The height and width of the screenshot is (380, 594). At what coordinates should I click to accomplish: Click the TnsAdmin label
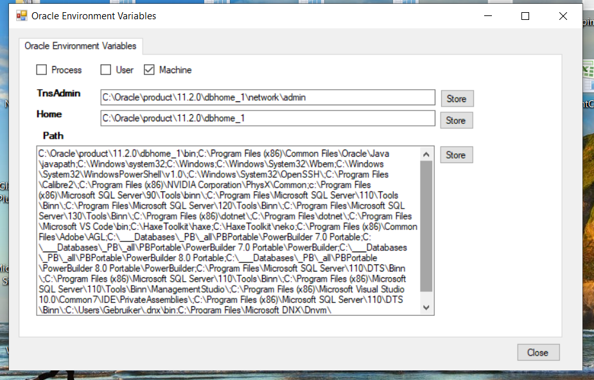[x=58, y=93]
